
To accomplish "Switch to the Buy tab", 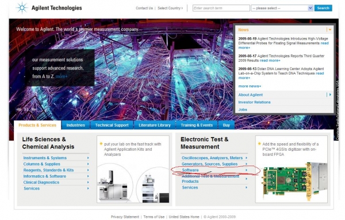I will (226, 125).
